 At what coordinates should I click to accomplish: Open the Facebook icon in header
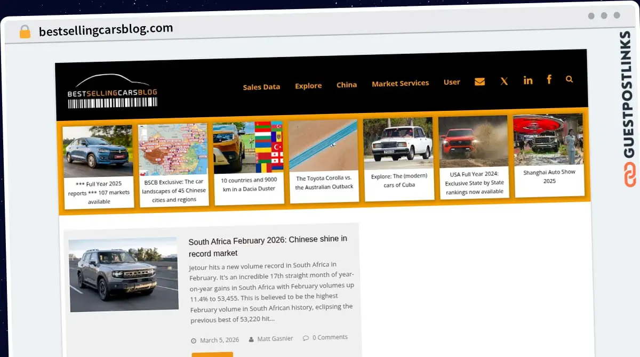[549, 79]
